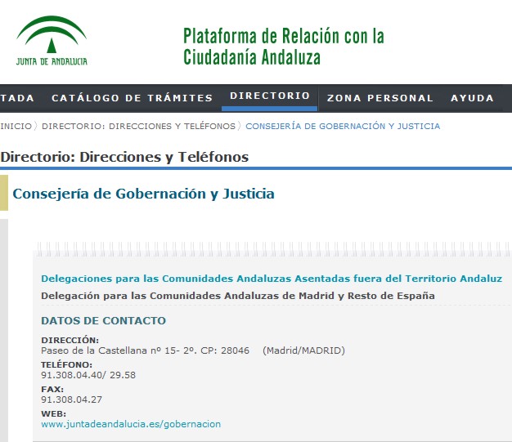The image size is (512, 442).
Task: Follow the Directorio: Direcciones y Teléfonos breadcrumb
Action: tap(137, 126)
